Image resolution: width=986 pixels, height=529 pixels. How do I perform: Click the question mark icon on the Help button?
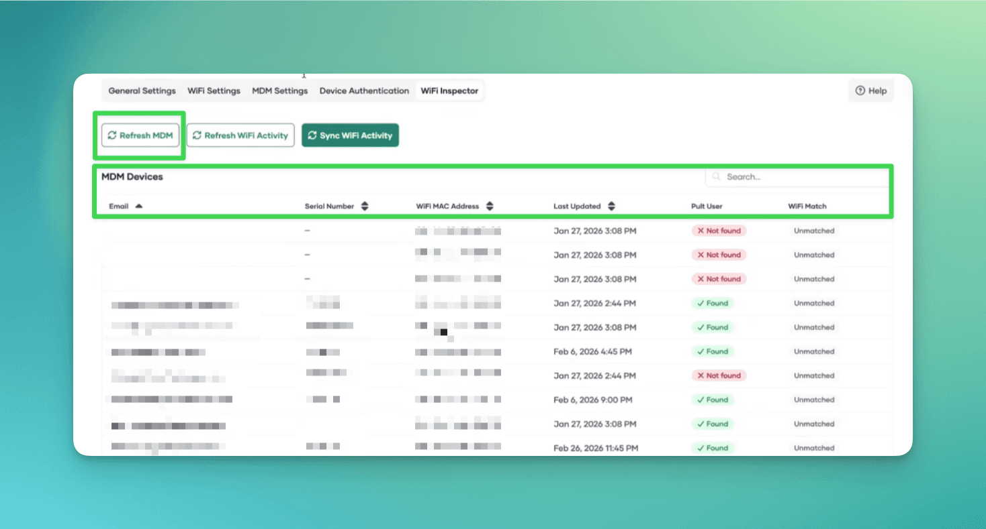pyautogui.click(x=860, y=90)
